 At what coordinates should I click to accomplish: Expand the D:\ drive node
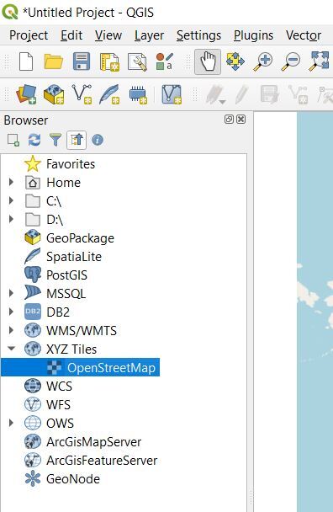point(11,219)
